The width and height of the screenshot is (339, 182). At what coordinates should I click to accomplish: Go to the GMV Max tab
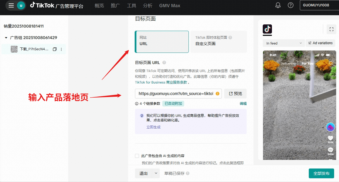pyautogui.click(x=170, y=5)
